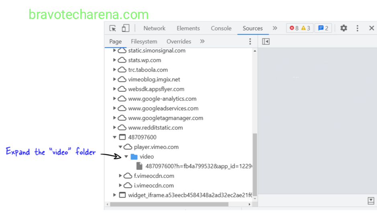This screenshot has width=377, height=222.
Task: Expand the www.googleadservices.com node
Action: [x=114, y=108]
